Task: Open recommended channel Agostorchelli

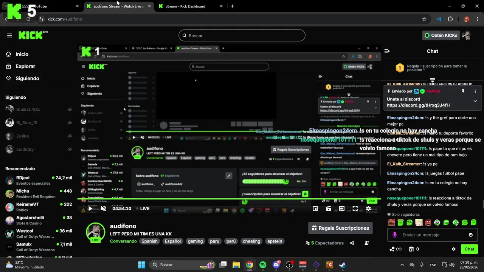Action: 39,220
